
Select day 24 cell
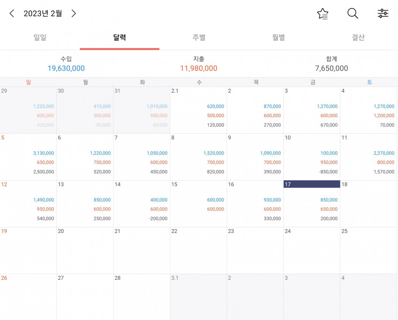[x=312, y=250]
